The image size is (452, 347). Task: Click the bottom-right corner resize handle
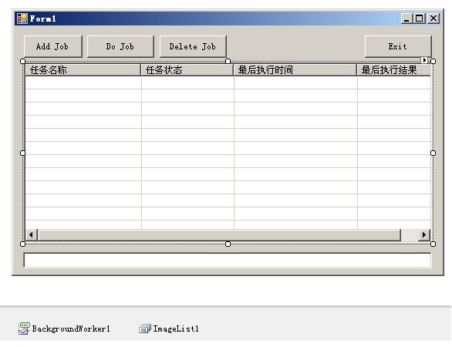(433, 244)
